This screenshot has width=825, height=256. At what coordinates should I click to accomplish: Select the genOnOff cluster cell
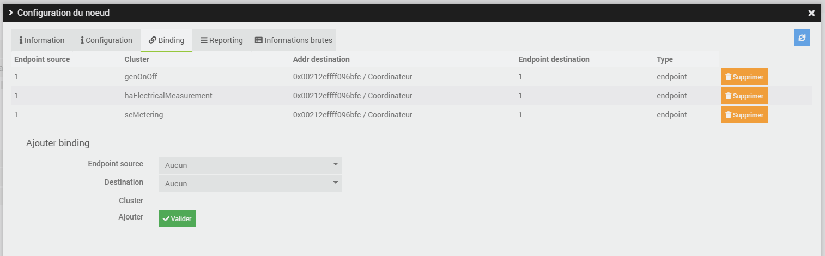(x=141, y=77)
